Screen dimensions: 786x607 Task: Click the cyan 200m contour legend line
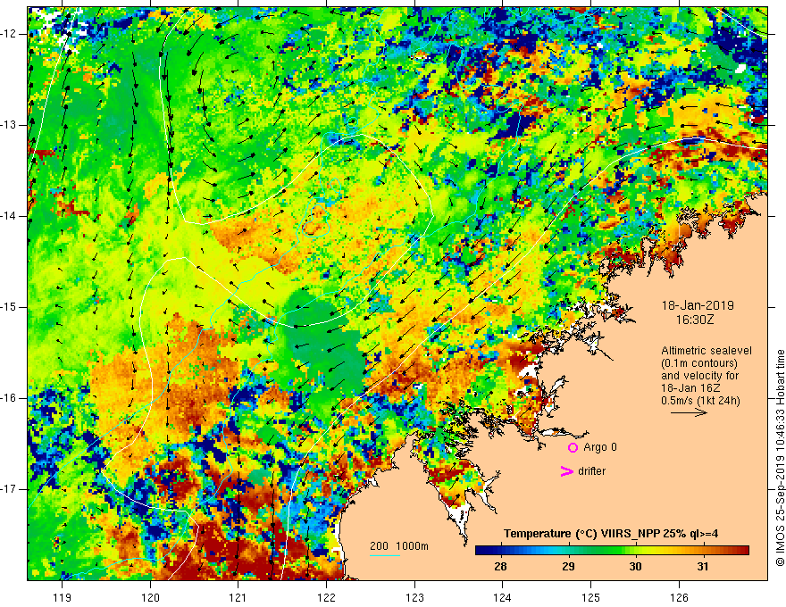click(x=384, y=555)
